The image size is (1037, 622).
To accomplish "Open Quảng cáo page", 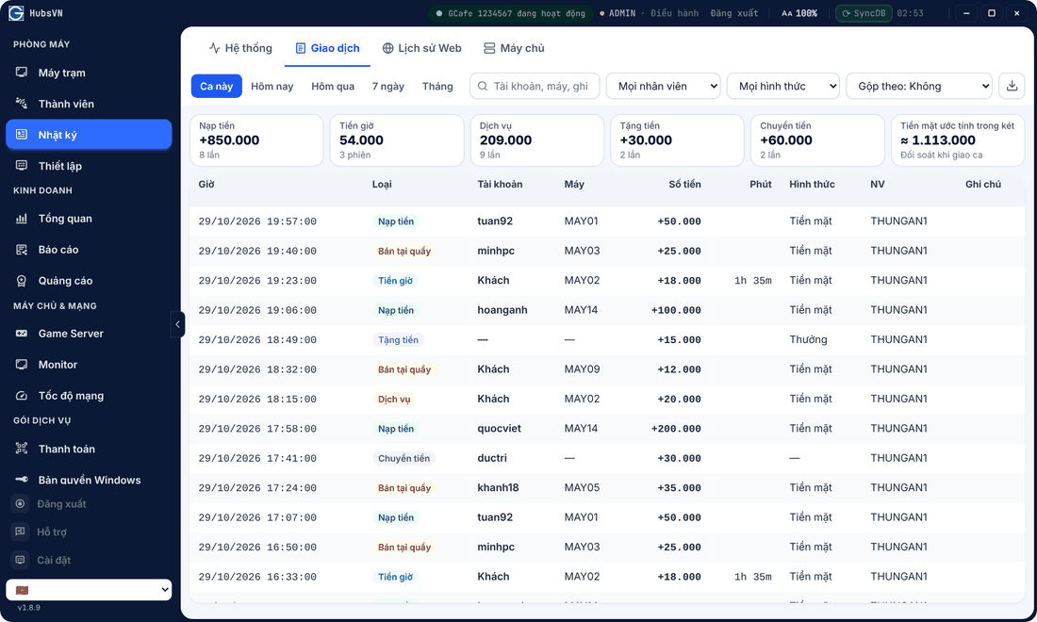I will tap(89, 281).
